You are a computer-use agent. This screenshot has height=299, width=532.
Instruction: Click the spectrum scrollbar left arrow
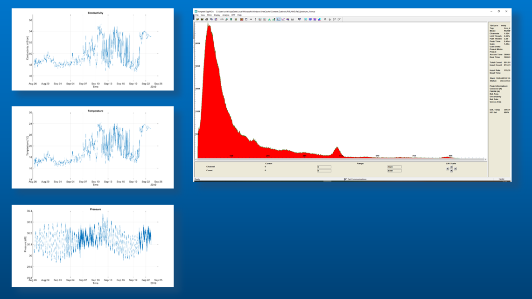196,160
